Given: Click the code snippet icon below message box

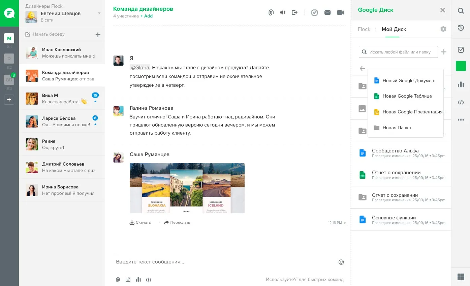Looking at the screenshot, I should (148, 279).
